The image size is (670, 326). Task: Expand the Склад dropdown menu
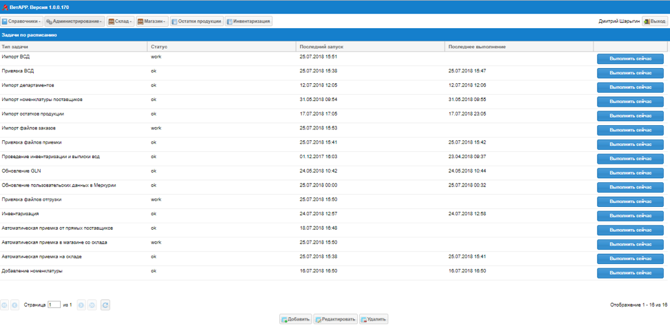pos(120,21)
